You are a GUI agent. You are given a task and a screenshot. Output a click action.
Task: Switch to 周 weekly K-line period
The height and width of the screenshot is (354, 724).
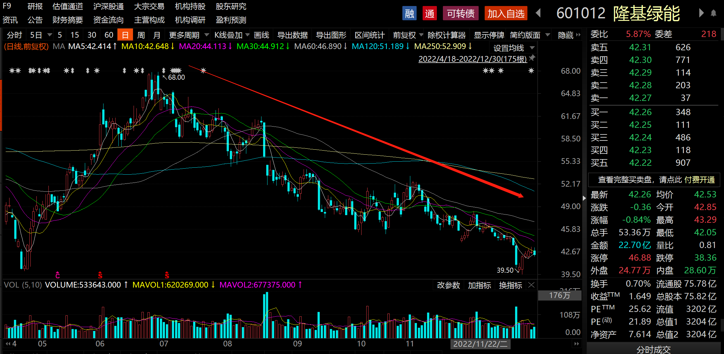(141, 35)
